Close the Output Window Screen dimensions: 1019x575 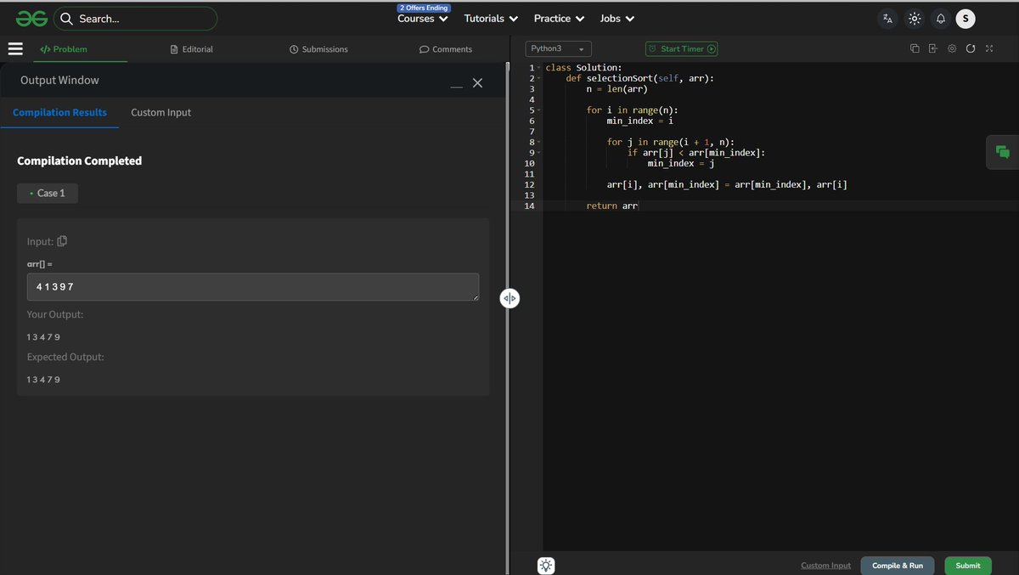(x=477, y=82)
